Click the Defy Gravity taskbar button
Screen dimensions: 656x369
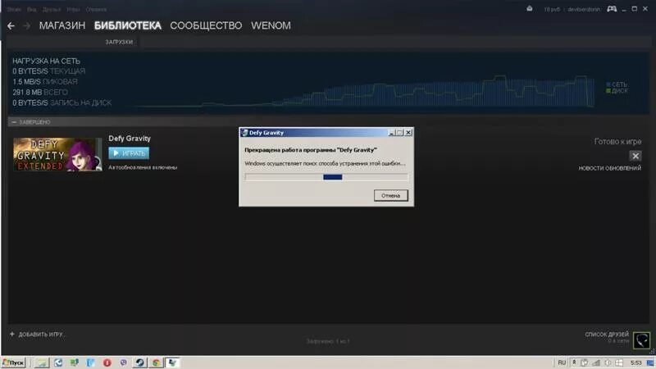click(172, 362)
